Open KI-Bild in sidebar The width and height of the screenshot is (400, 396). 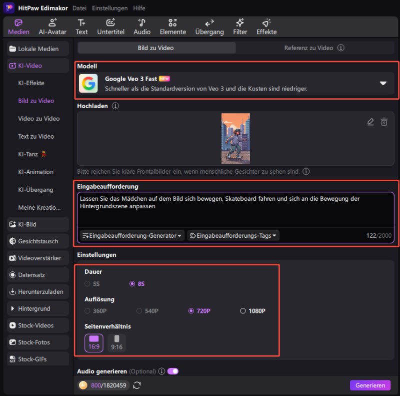pyautogui.click(x=38, y=224)
